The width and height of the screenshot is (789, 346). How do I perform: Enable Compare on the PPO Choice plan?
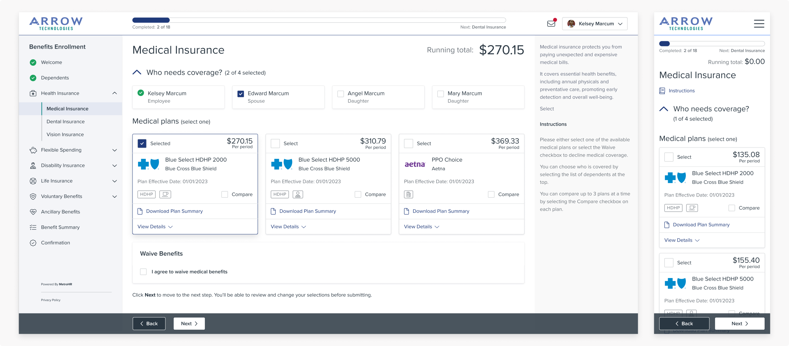[491, 195]
